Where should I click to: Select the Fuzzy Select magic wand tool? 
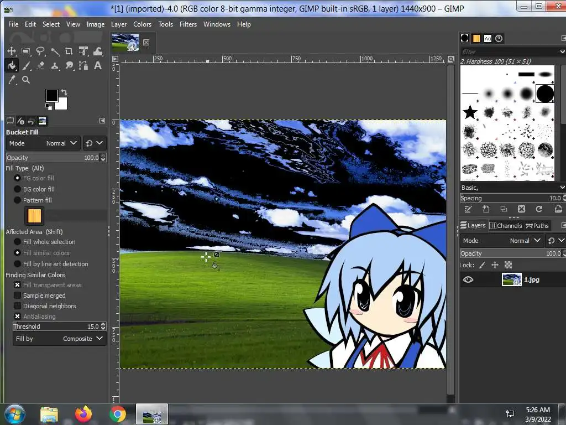(55, 51)
